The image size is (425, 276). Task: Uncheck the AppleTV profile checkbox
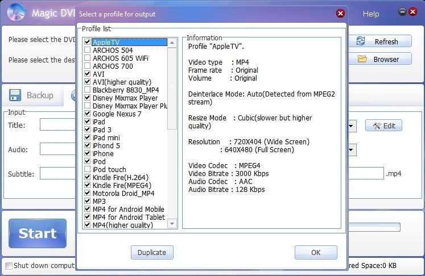click(x=87, y=42)
